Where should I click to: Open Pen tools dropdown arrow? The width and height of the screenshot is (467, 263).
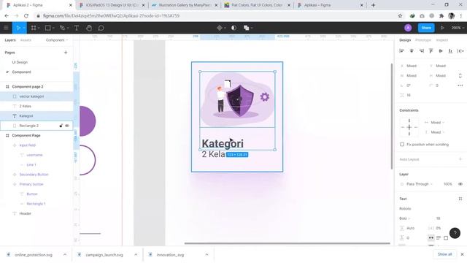[x=68, y=28]
